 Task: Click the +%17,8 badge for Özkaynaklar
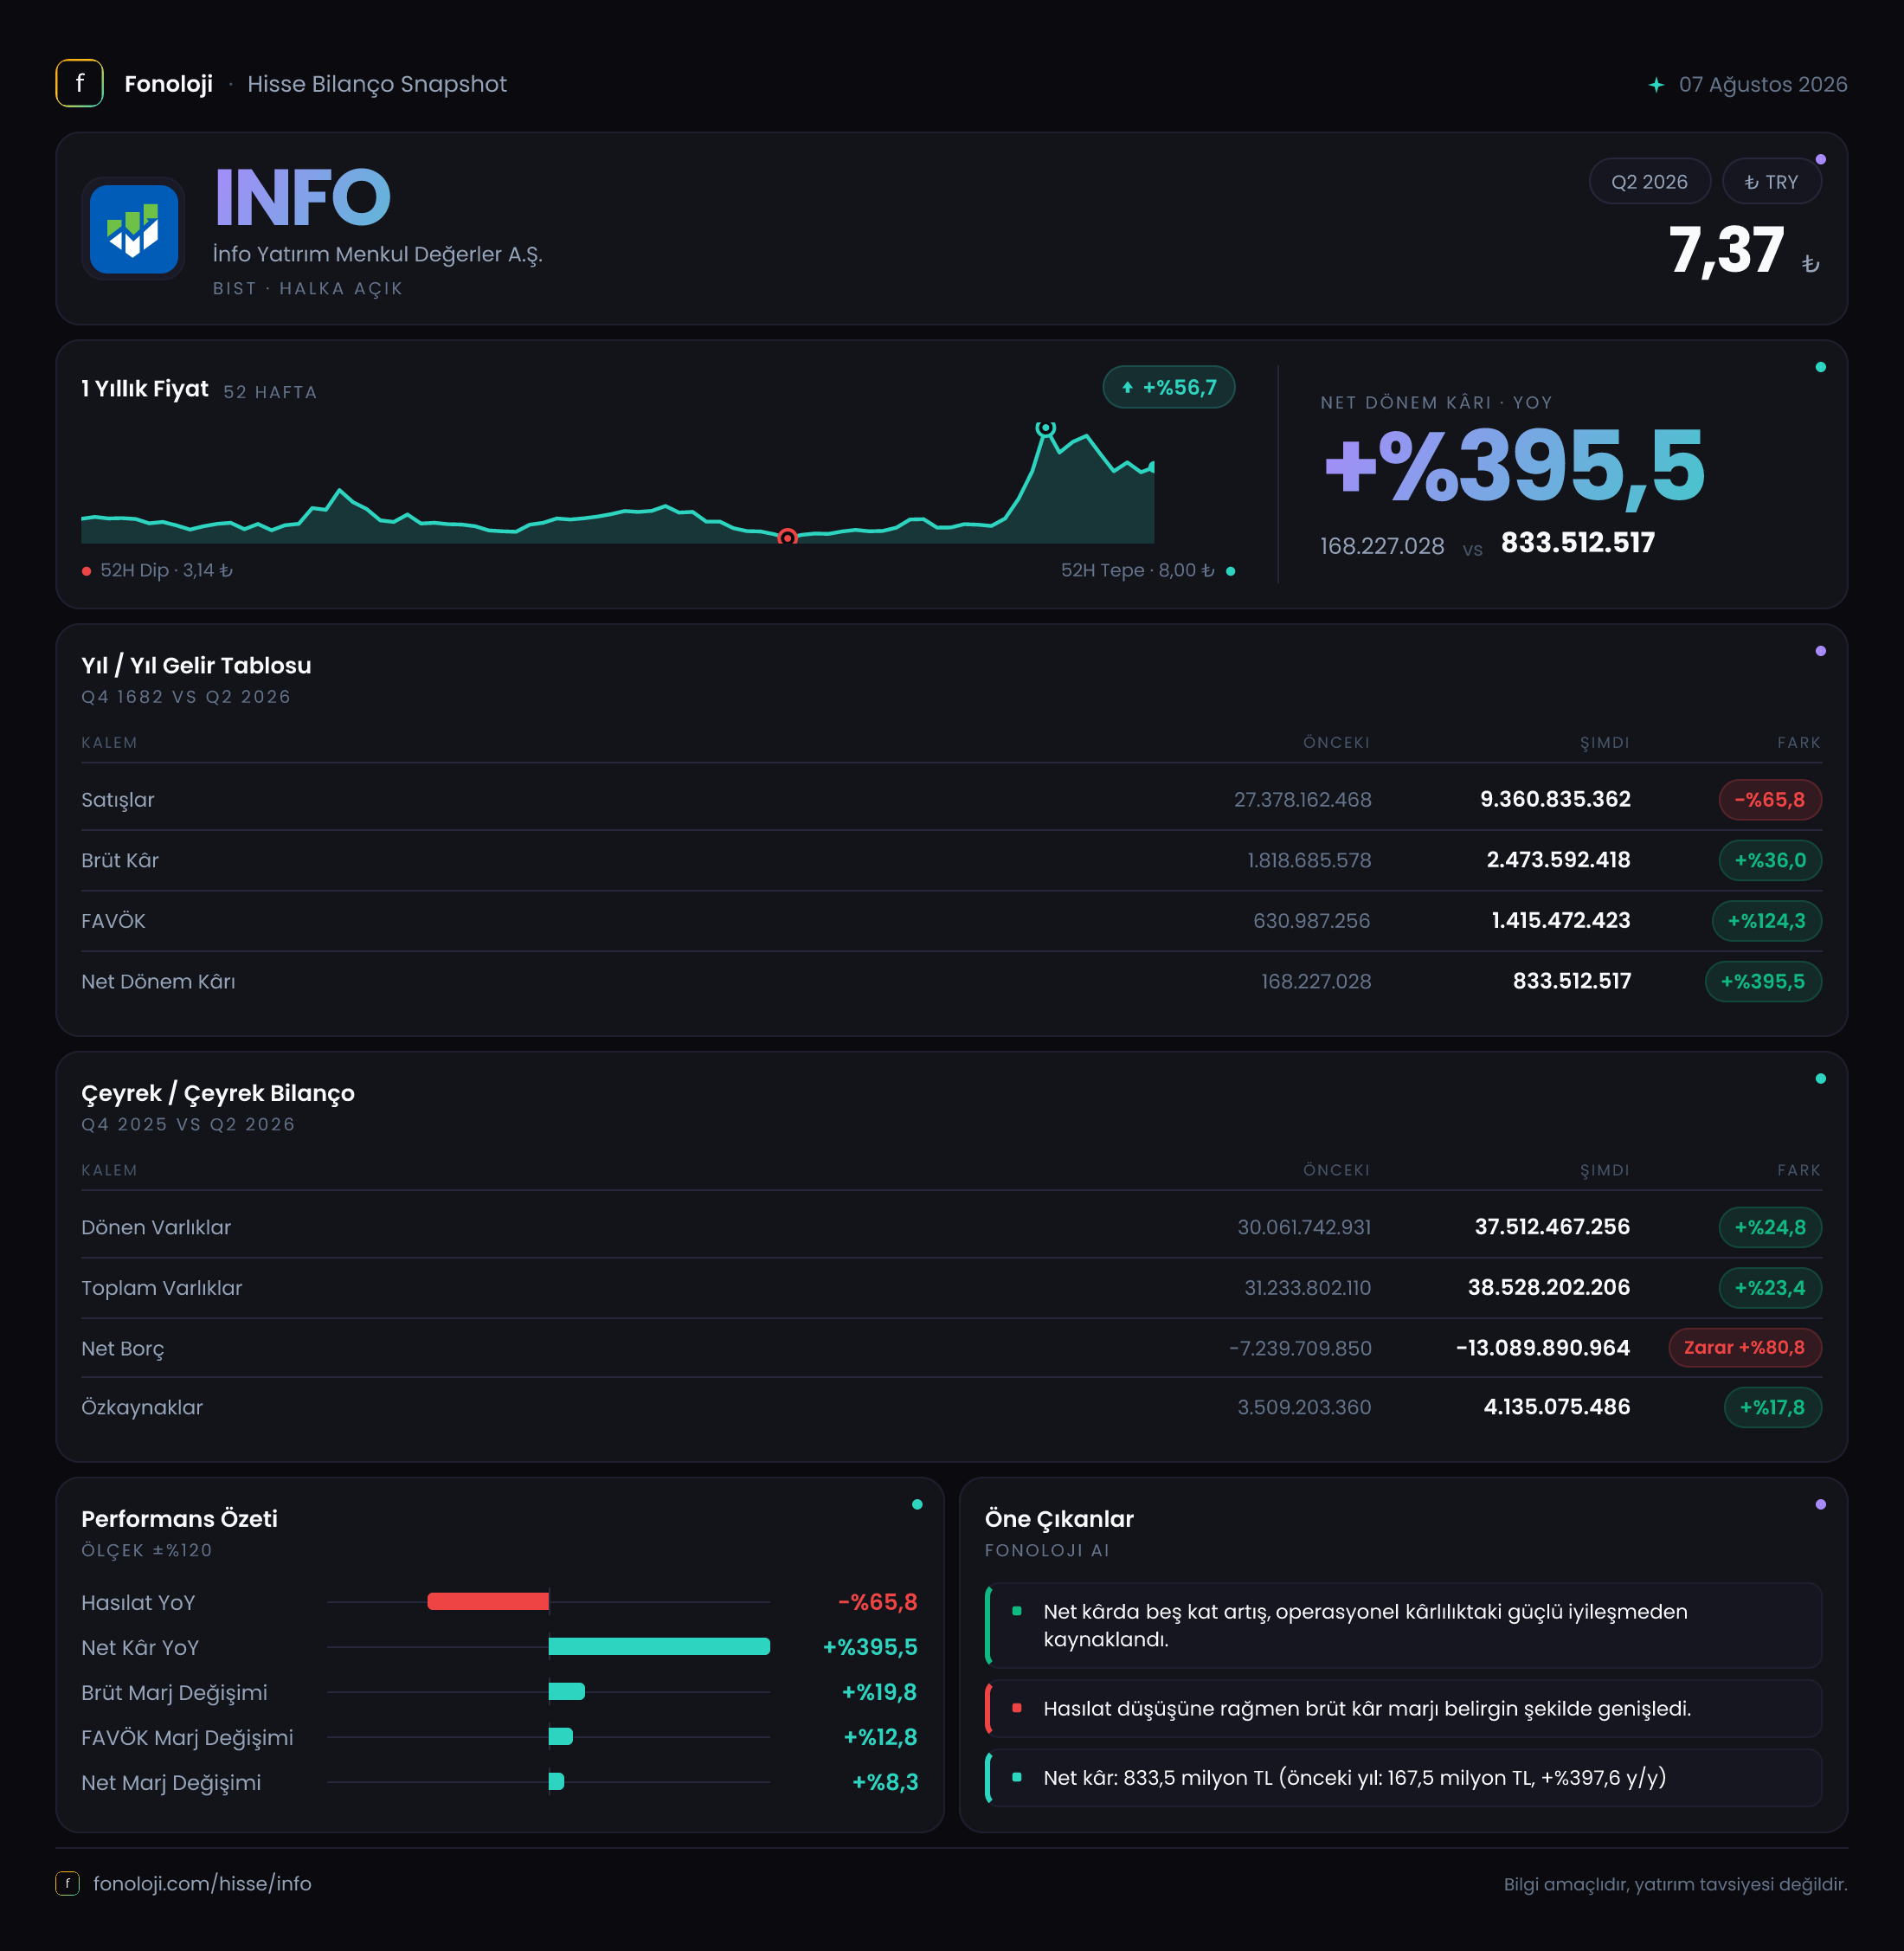coord(1772,1408)
